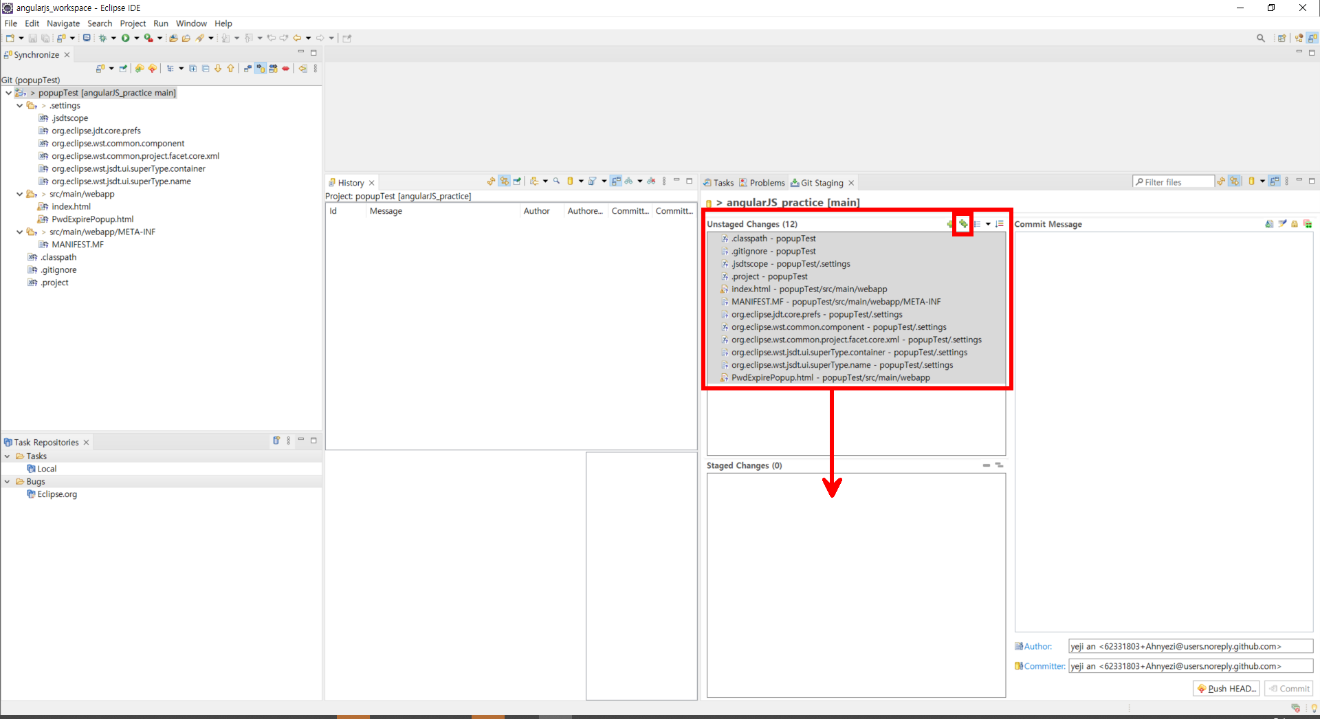The height and width of the screenshot is (719, 1320).
Task: Go to previous difference up arrow
Action: 230,69
